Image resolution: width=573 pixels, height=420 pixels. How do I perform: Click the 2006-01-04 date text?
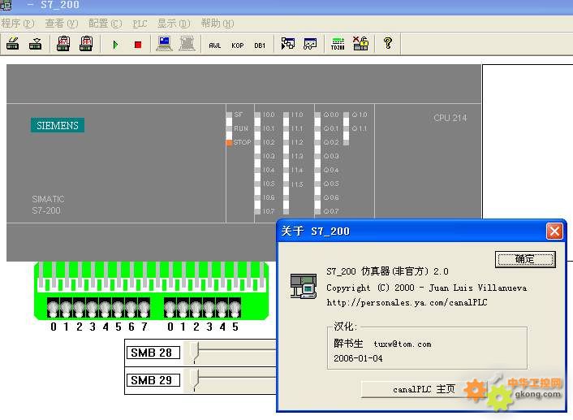pos(358,358)
